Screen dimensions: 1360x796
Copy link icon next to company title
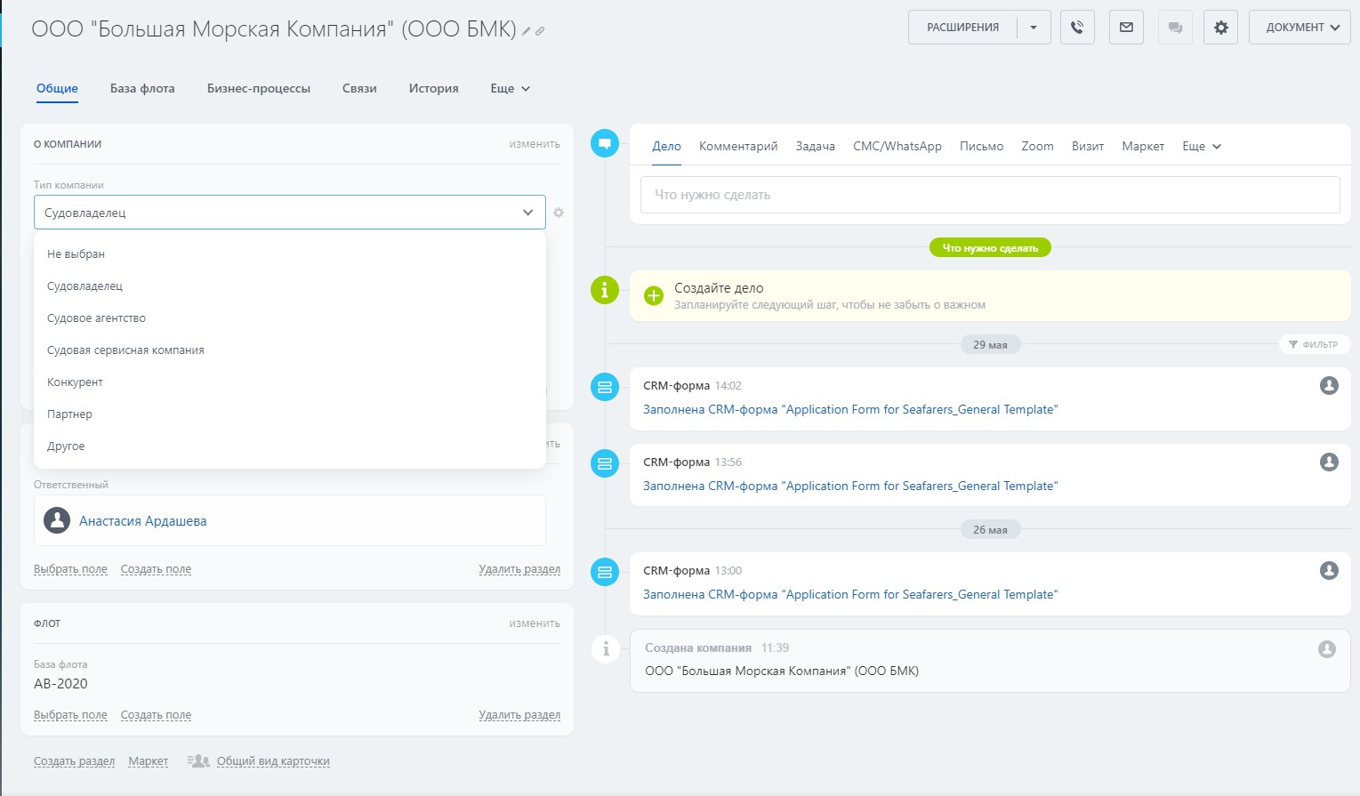pos(540,31)
